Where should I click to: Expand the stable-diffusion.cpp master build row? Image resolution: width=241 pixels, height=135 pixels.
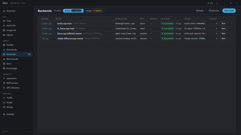click(56, 38)
